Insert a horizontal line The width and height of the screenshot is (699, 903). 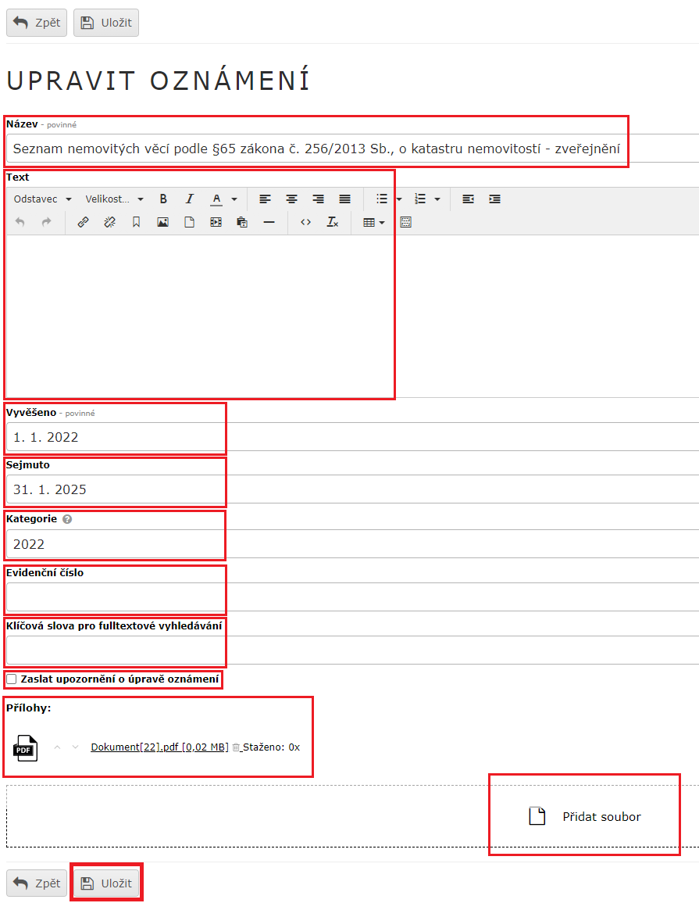pos(269,223)
